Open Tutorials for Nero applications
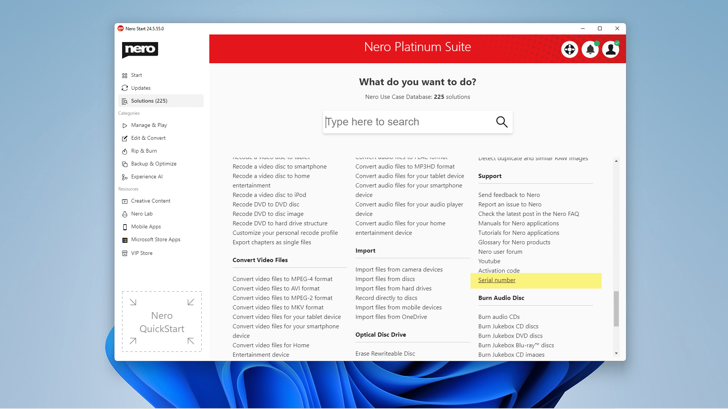 [519, 233]
